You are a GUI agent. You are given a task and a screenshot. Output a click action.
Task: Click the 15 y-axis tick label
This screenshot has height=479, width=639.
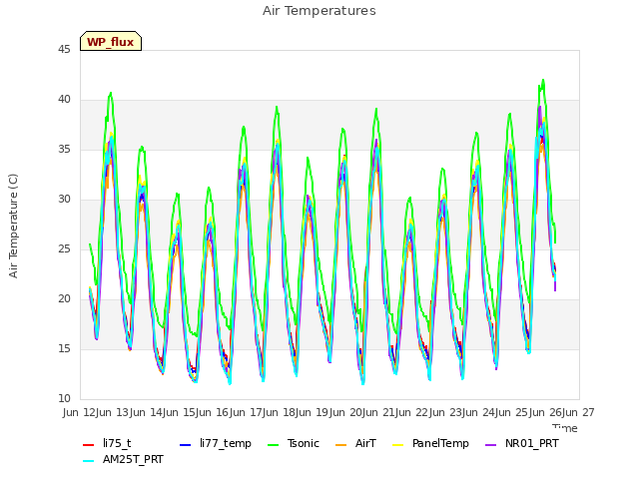pos(64,349)
